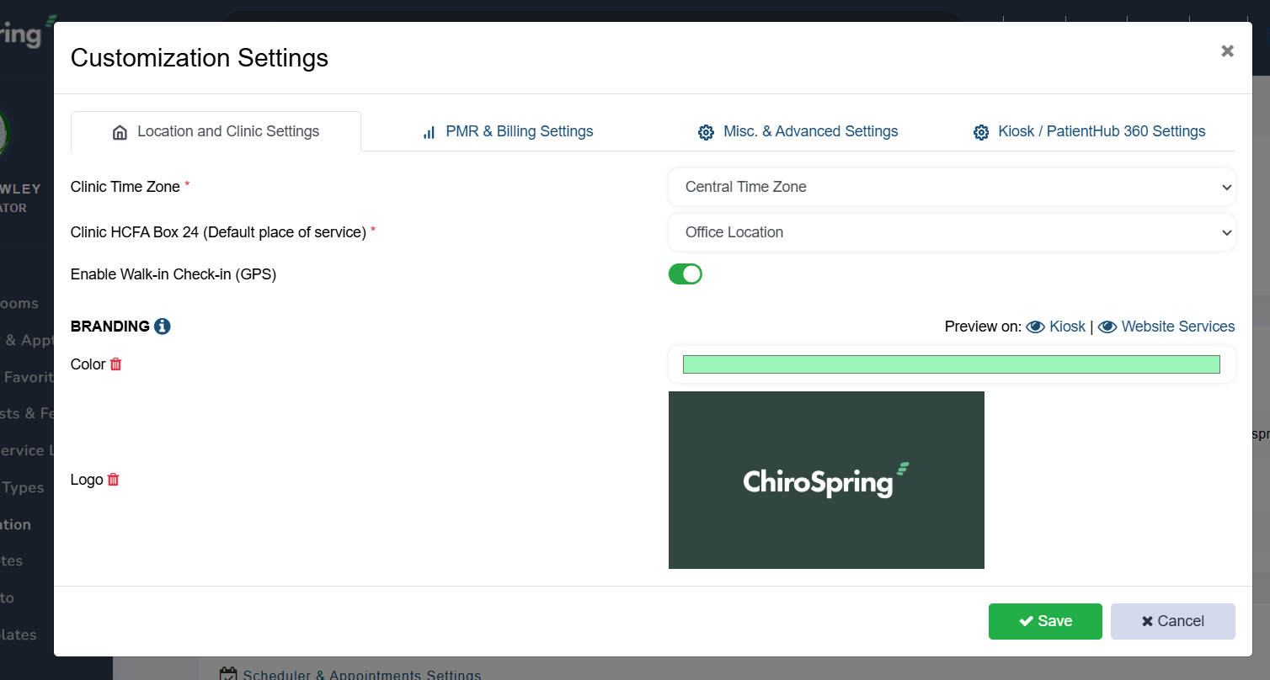Open the Location and Clinic Settings tab
The image size is (1270, 680).
(x=216, y=131)
